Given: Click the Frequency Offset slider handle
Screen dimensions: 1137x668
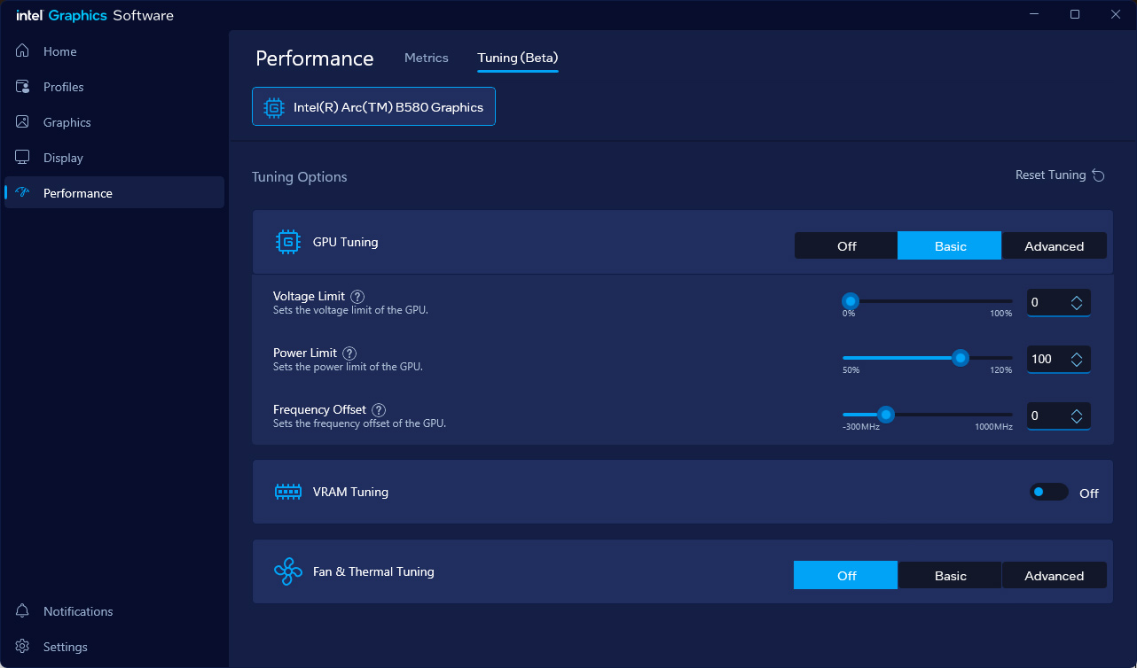Looking at the screenshot, I should 885,415.
